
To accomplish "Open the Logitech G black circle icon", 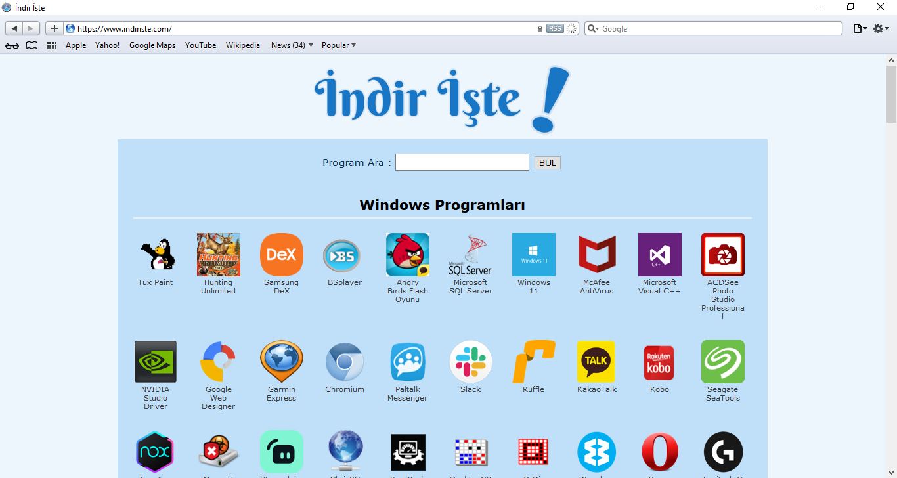I will coord(723,452).
